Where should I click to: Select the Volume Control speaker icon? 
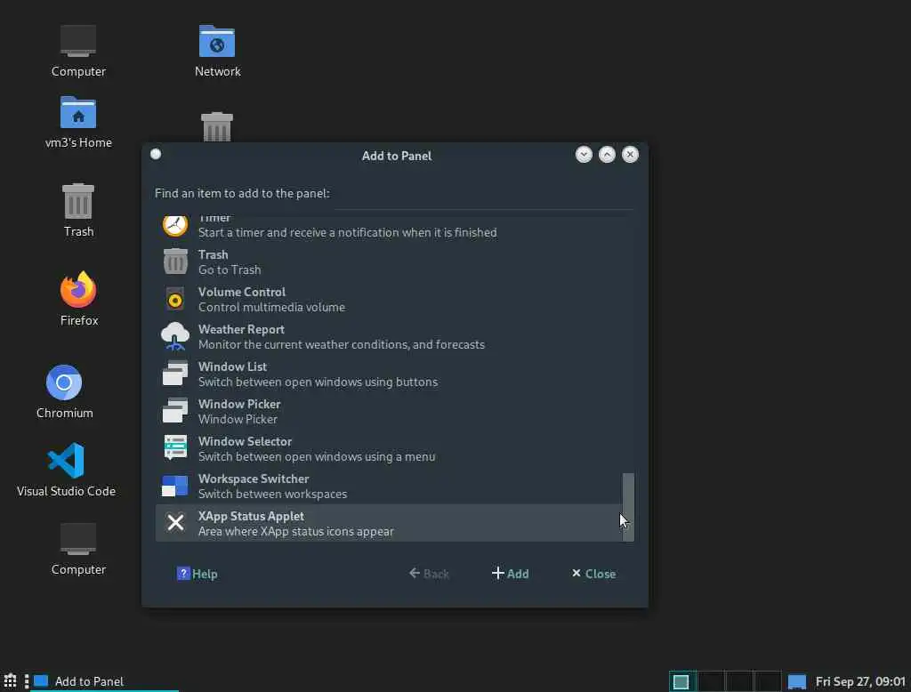point(175,299)
